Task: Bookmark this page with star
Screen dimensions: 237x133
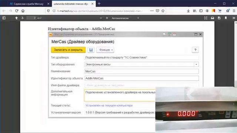Action: coord(163,11)
